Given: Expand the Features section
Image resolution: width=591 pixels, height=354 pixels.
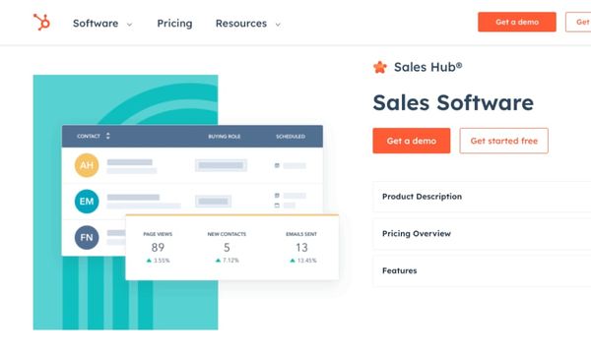Looking at the screenshot, I should [x=482, y=270].
